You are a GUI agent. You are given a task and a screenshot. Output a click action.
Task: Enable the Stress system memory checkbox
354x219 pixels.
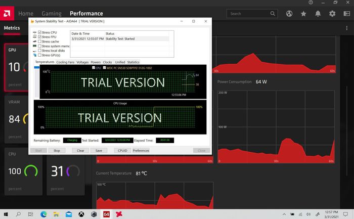39,46
